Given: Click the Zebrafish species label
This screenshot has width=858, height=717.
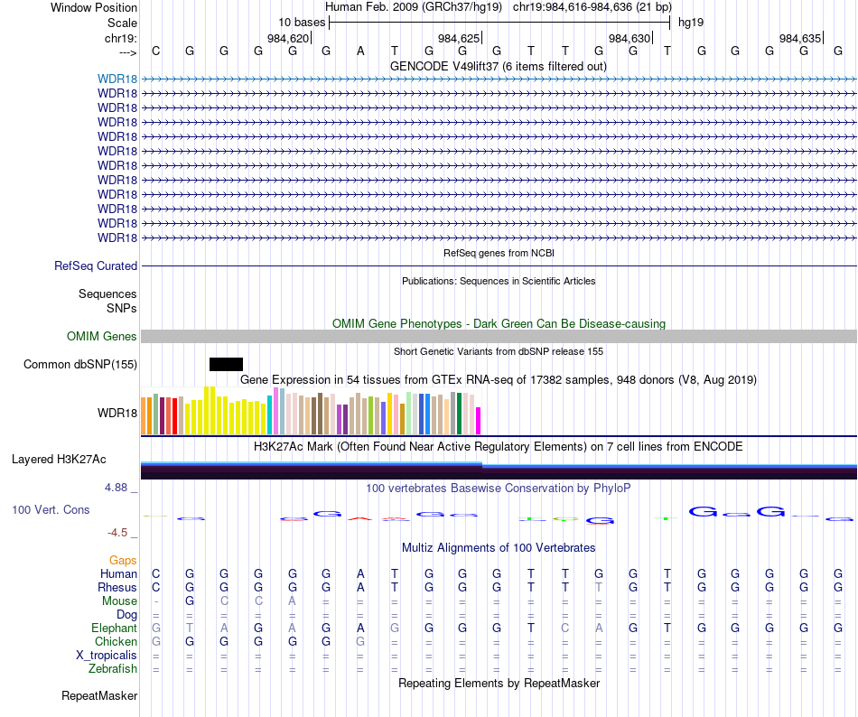Looking at the screenshot, I should point(113,669).
